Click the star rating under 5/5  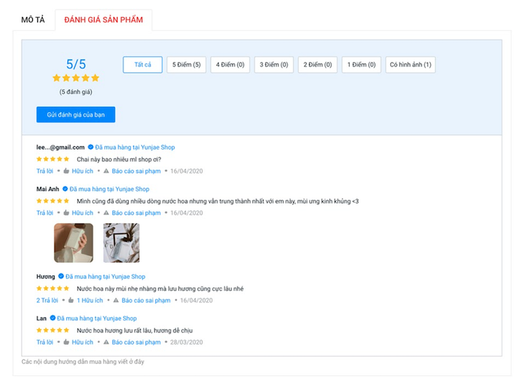pos(75,78)
